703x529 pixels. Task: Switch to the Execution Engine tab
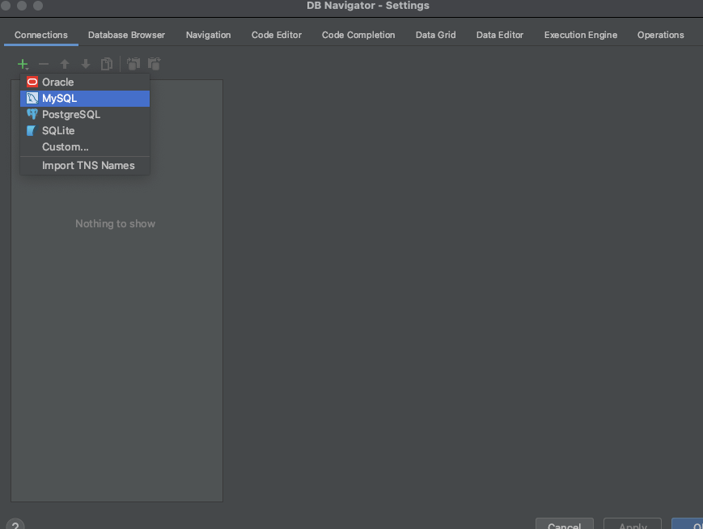coord(581,35)
